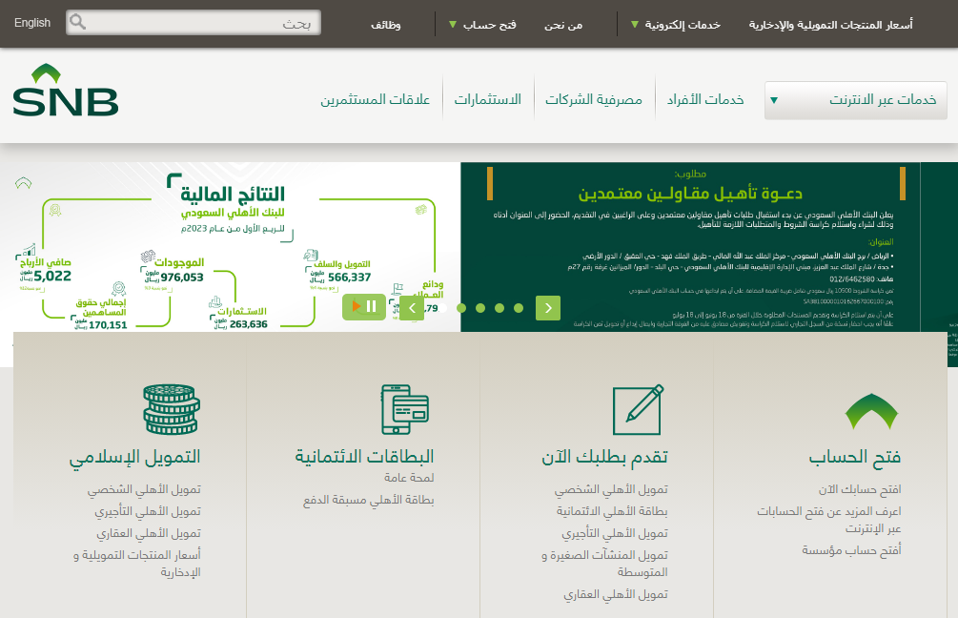958x618 pixels.
Task: Click صافي الأرباح 5,022 figure
Action: coord(47,270)
